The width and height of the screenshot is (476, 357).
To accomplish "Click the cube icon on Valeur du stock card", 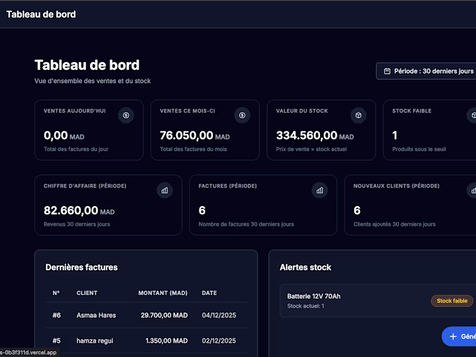I will (x=358, y=115).
